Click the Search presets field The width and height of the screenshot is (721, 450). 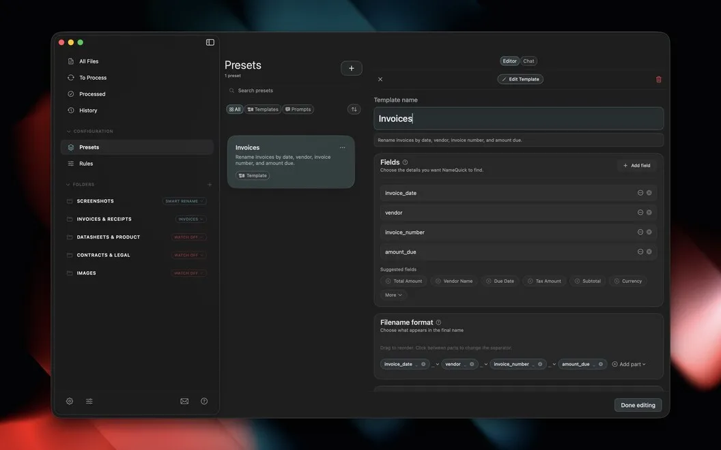(x=294, y=91)
